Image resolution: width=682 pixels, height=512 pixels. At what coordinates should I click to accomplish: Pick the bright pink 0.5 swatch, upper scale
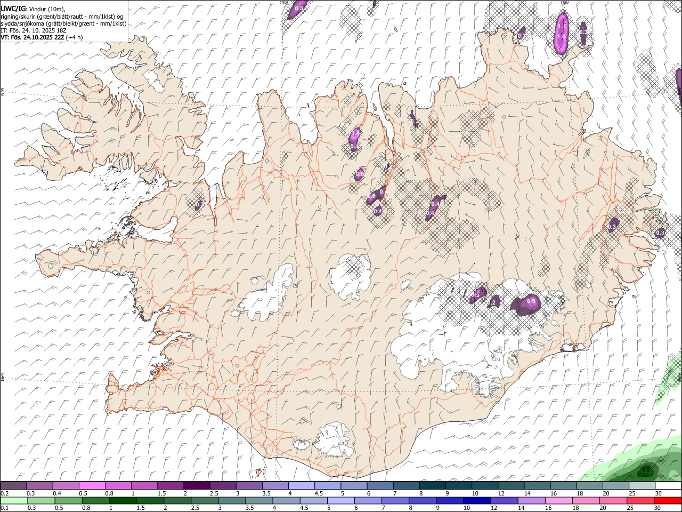92,486
